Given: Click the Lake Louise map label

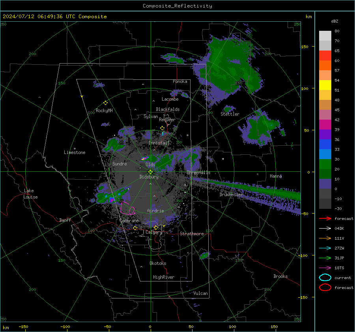Looking at the screenshot, I should [x=30, y=194].
